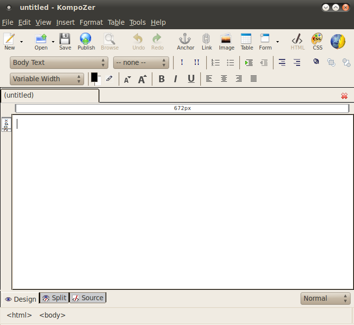Switch to the Split view tab

(x=54, y=298)
